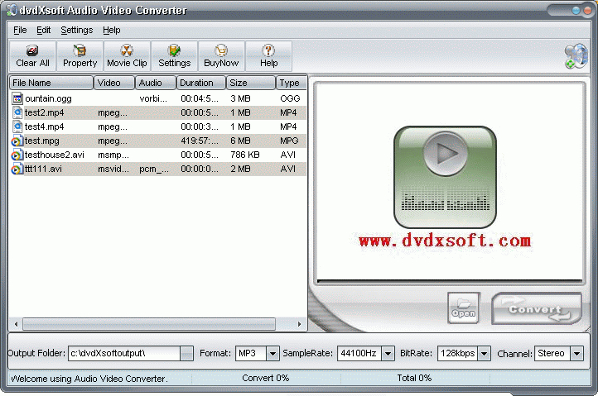The height and width of the screenshot is (396, 598).
Task: Sort by Duration column header
Action: click(201, 83)
